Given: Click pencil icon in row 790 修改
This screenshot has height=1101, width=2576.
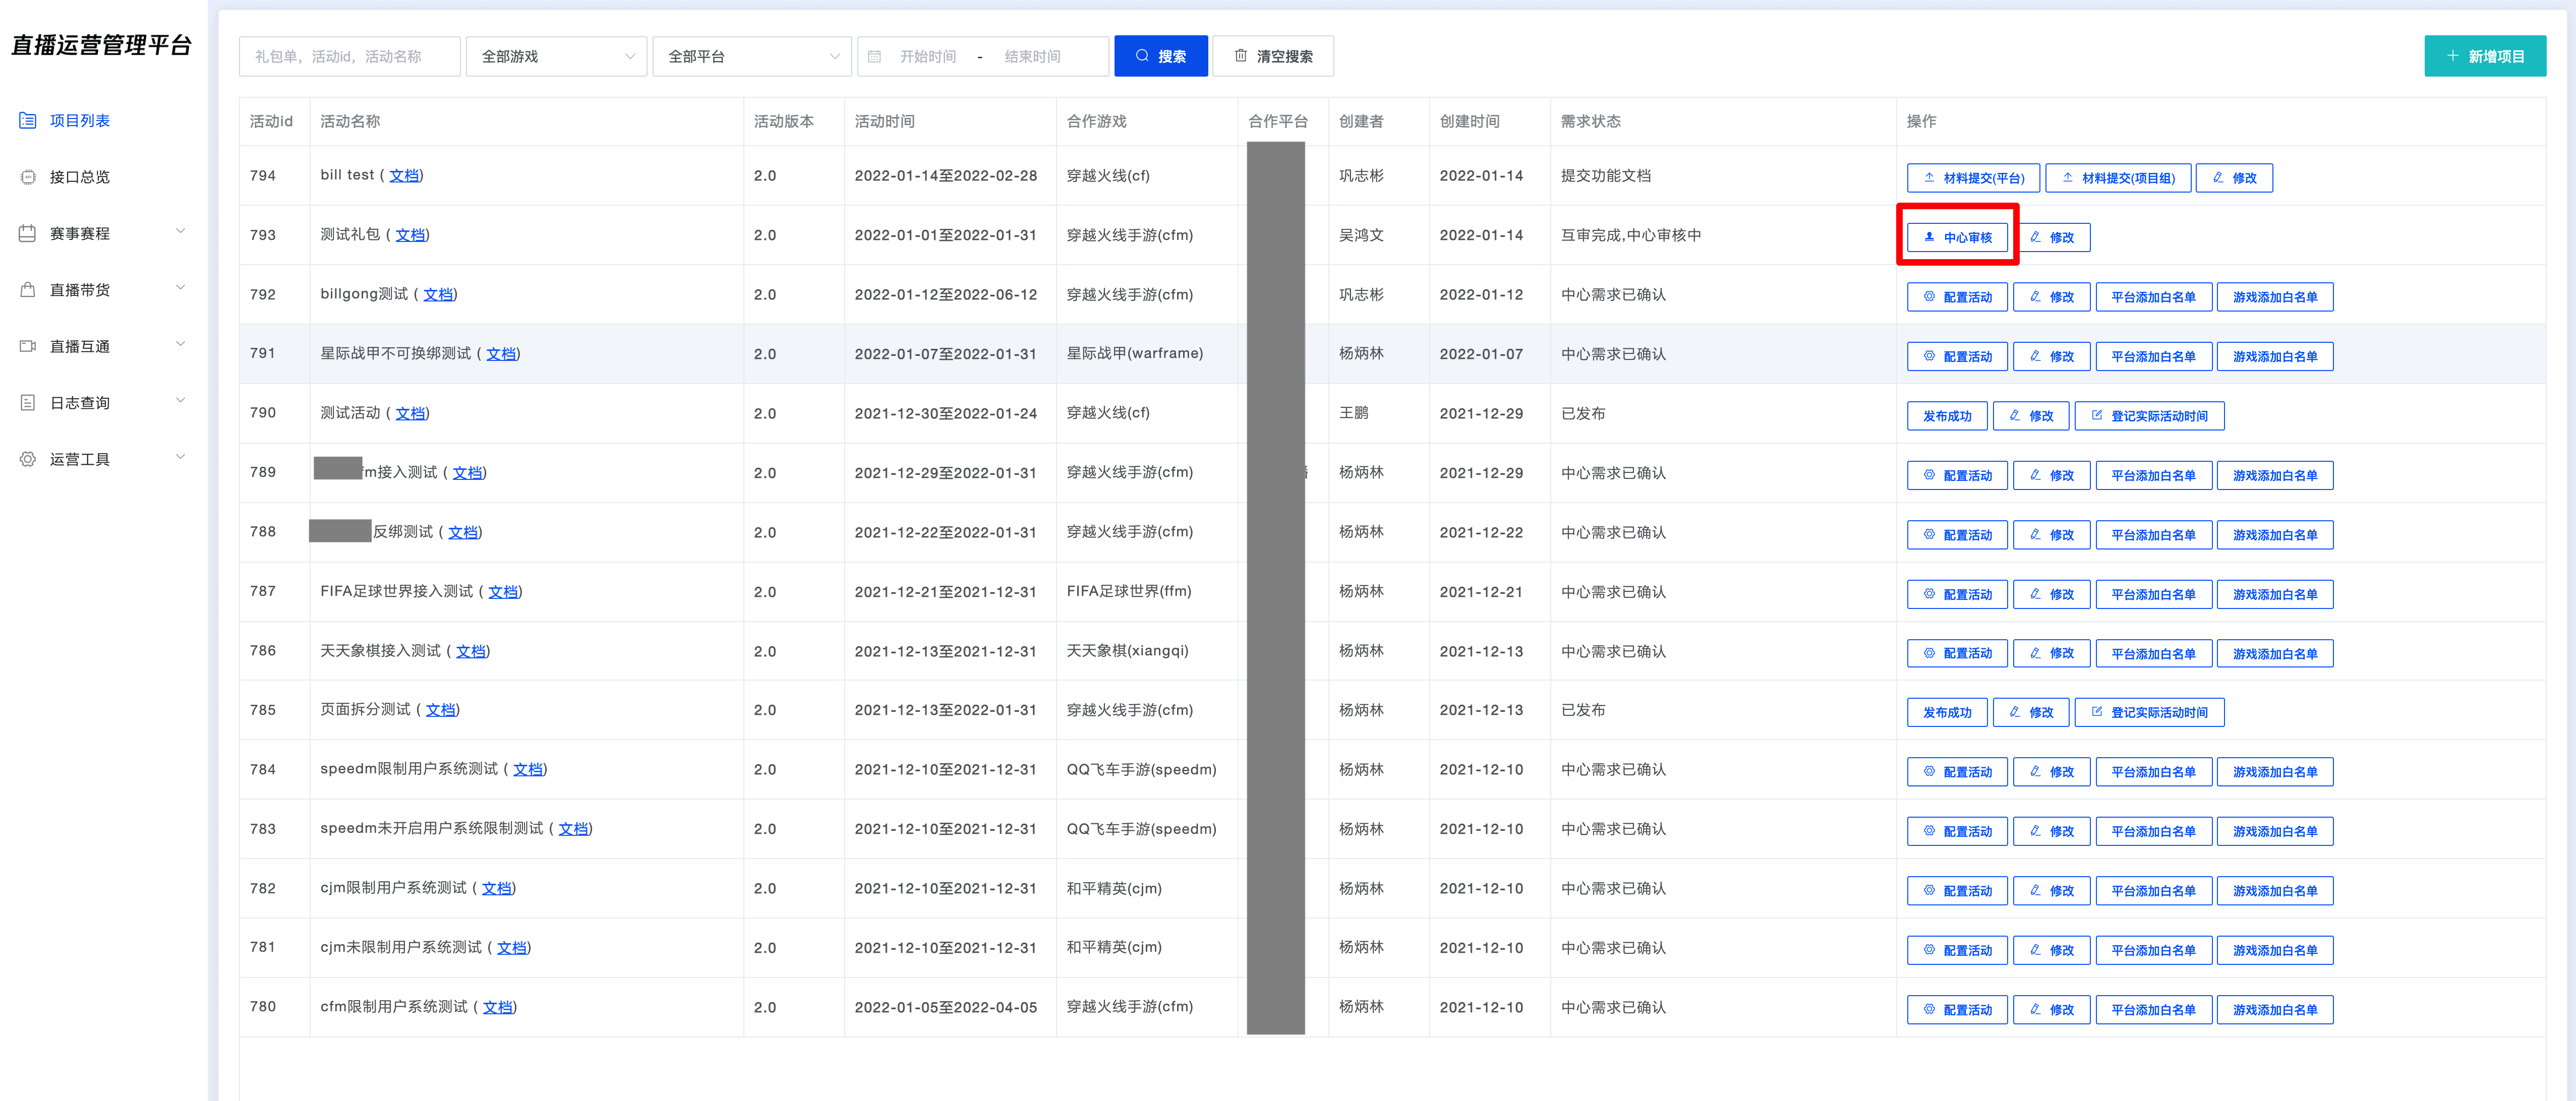Looking at the screenshot, I should 2014,415.
